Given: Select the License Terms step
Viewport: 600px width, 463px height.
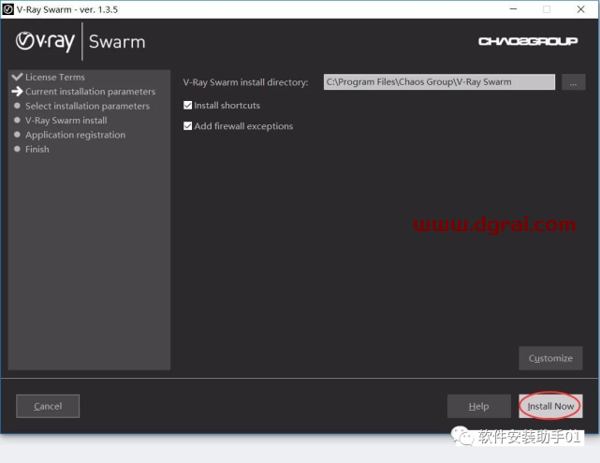Looking at the screenshot, I should (x=55, y=78).
